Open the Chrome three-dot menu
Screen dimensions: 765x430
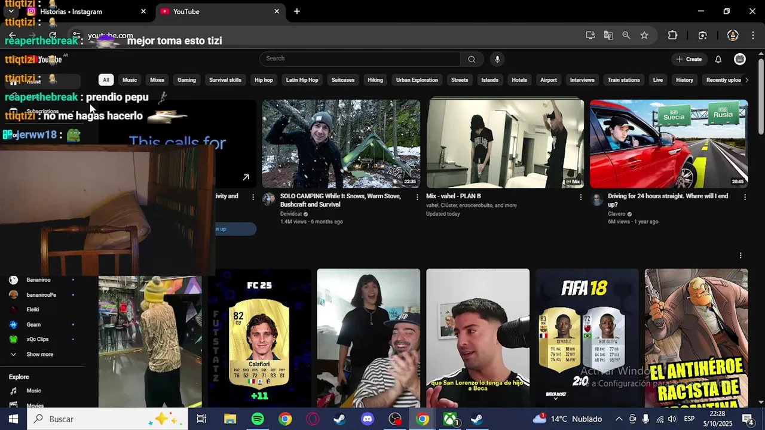(x=752, y=35)
